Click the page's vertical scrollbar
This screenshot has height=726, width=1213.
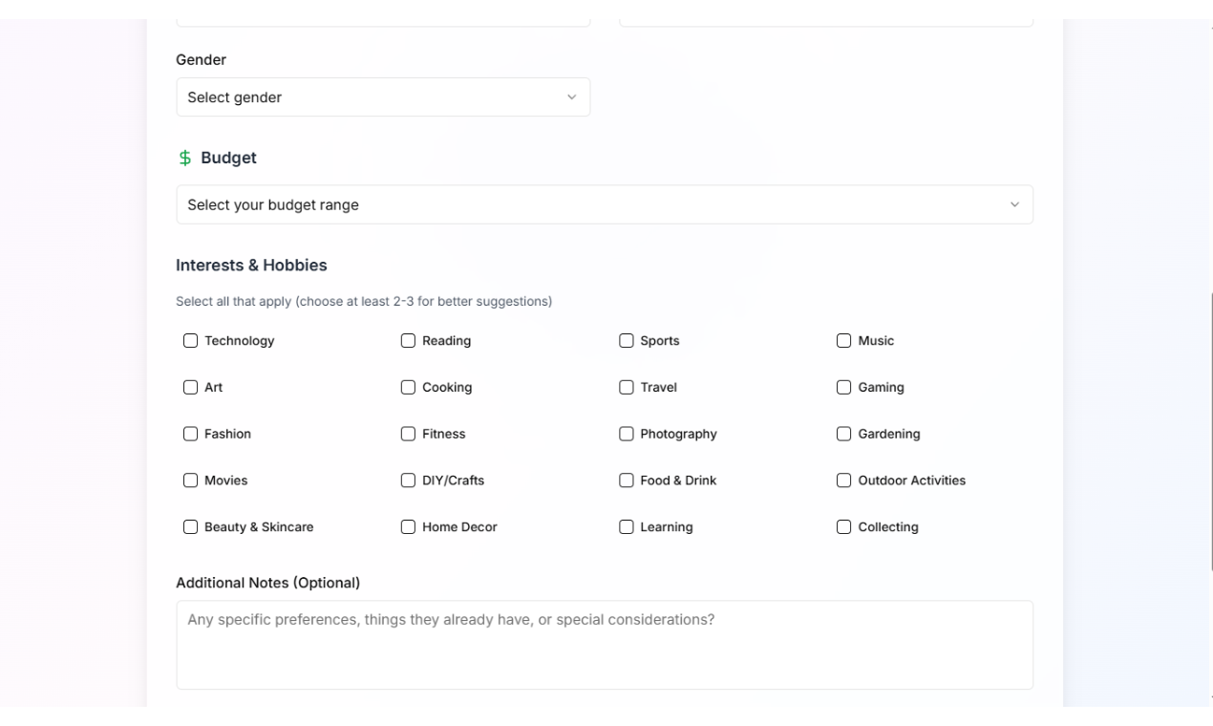1211,430
